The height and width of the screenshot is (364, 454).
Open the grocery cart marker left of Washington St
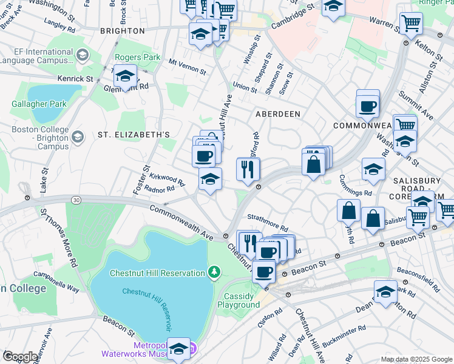[406, 125]
